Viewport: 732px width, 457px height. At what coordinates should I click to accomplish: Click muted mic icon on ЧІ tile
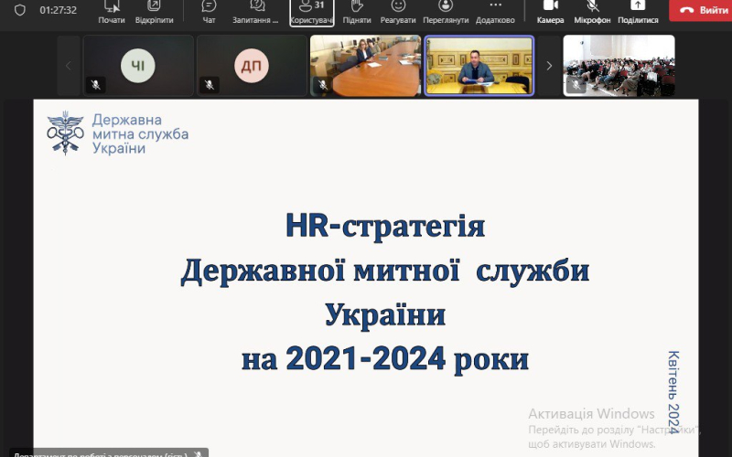96,85
